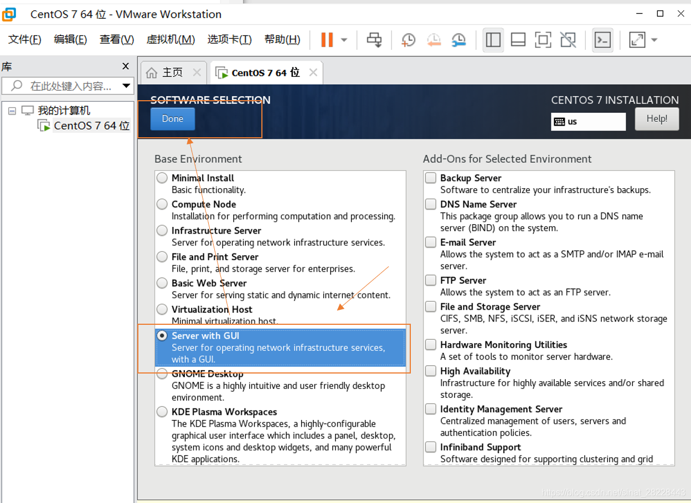The image size is (691, 503).
Task: Enable FTP Server checkbox
Action: 431,280
